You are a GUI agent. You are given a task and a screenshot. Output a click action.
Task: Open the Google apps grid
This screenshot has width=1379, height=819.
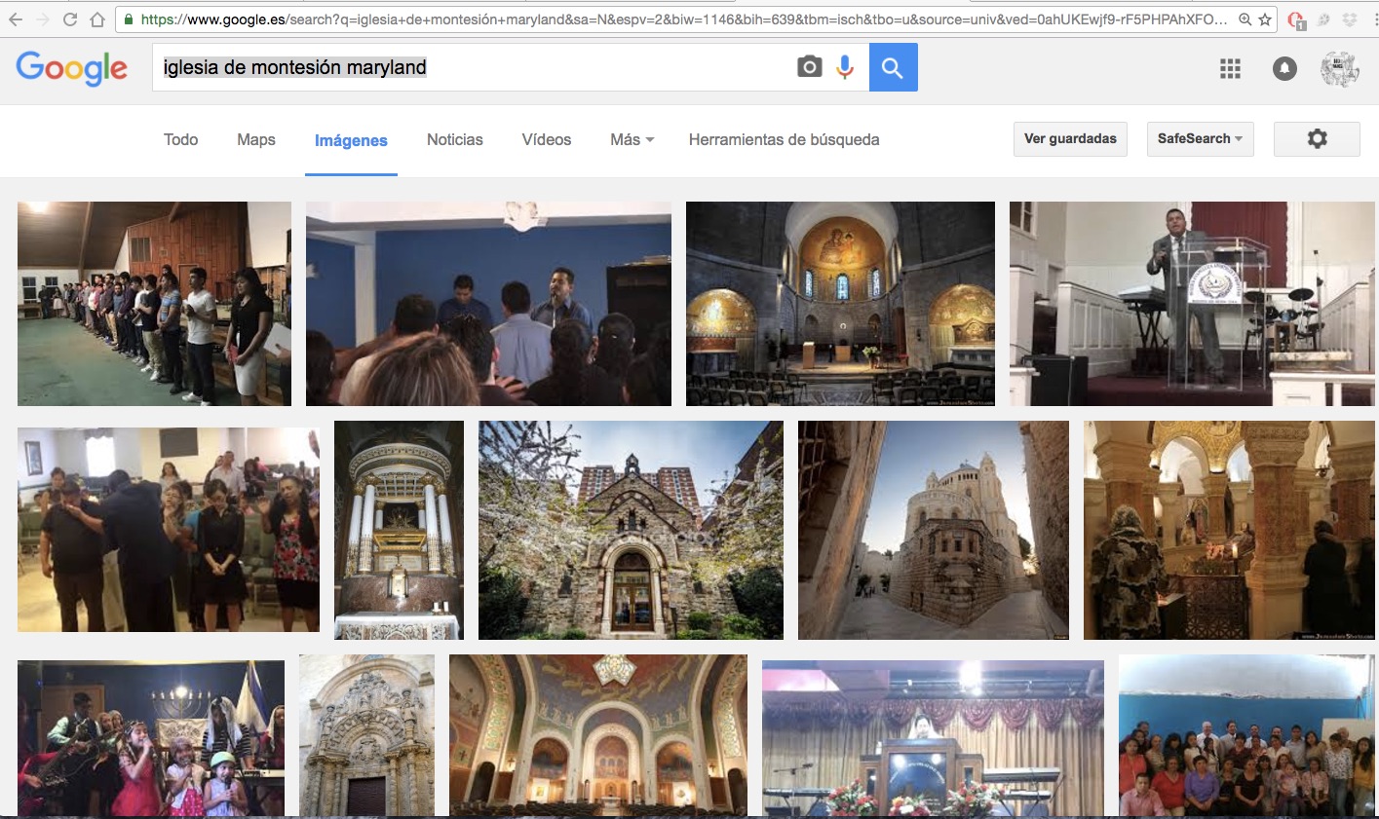1230,68
